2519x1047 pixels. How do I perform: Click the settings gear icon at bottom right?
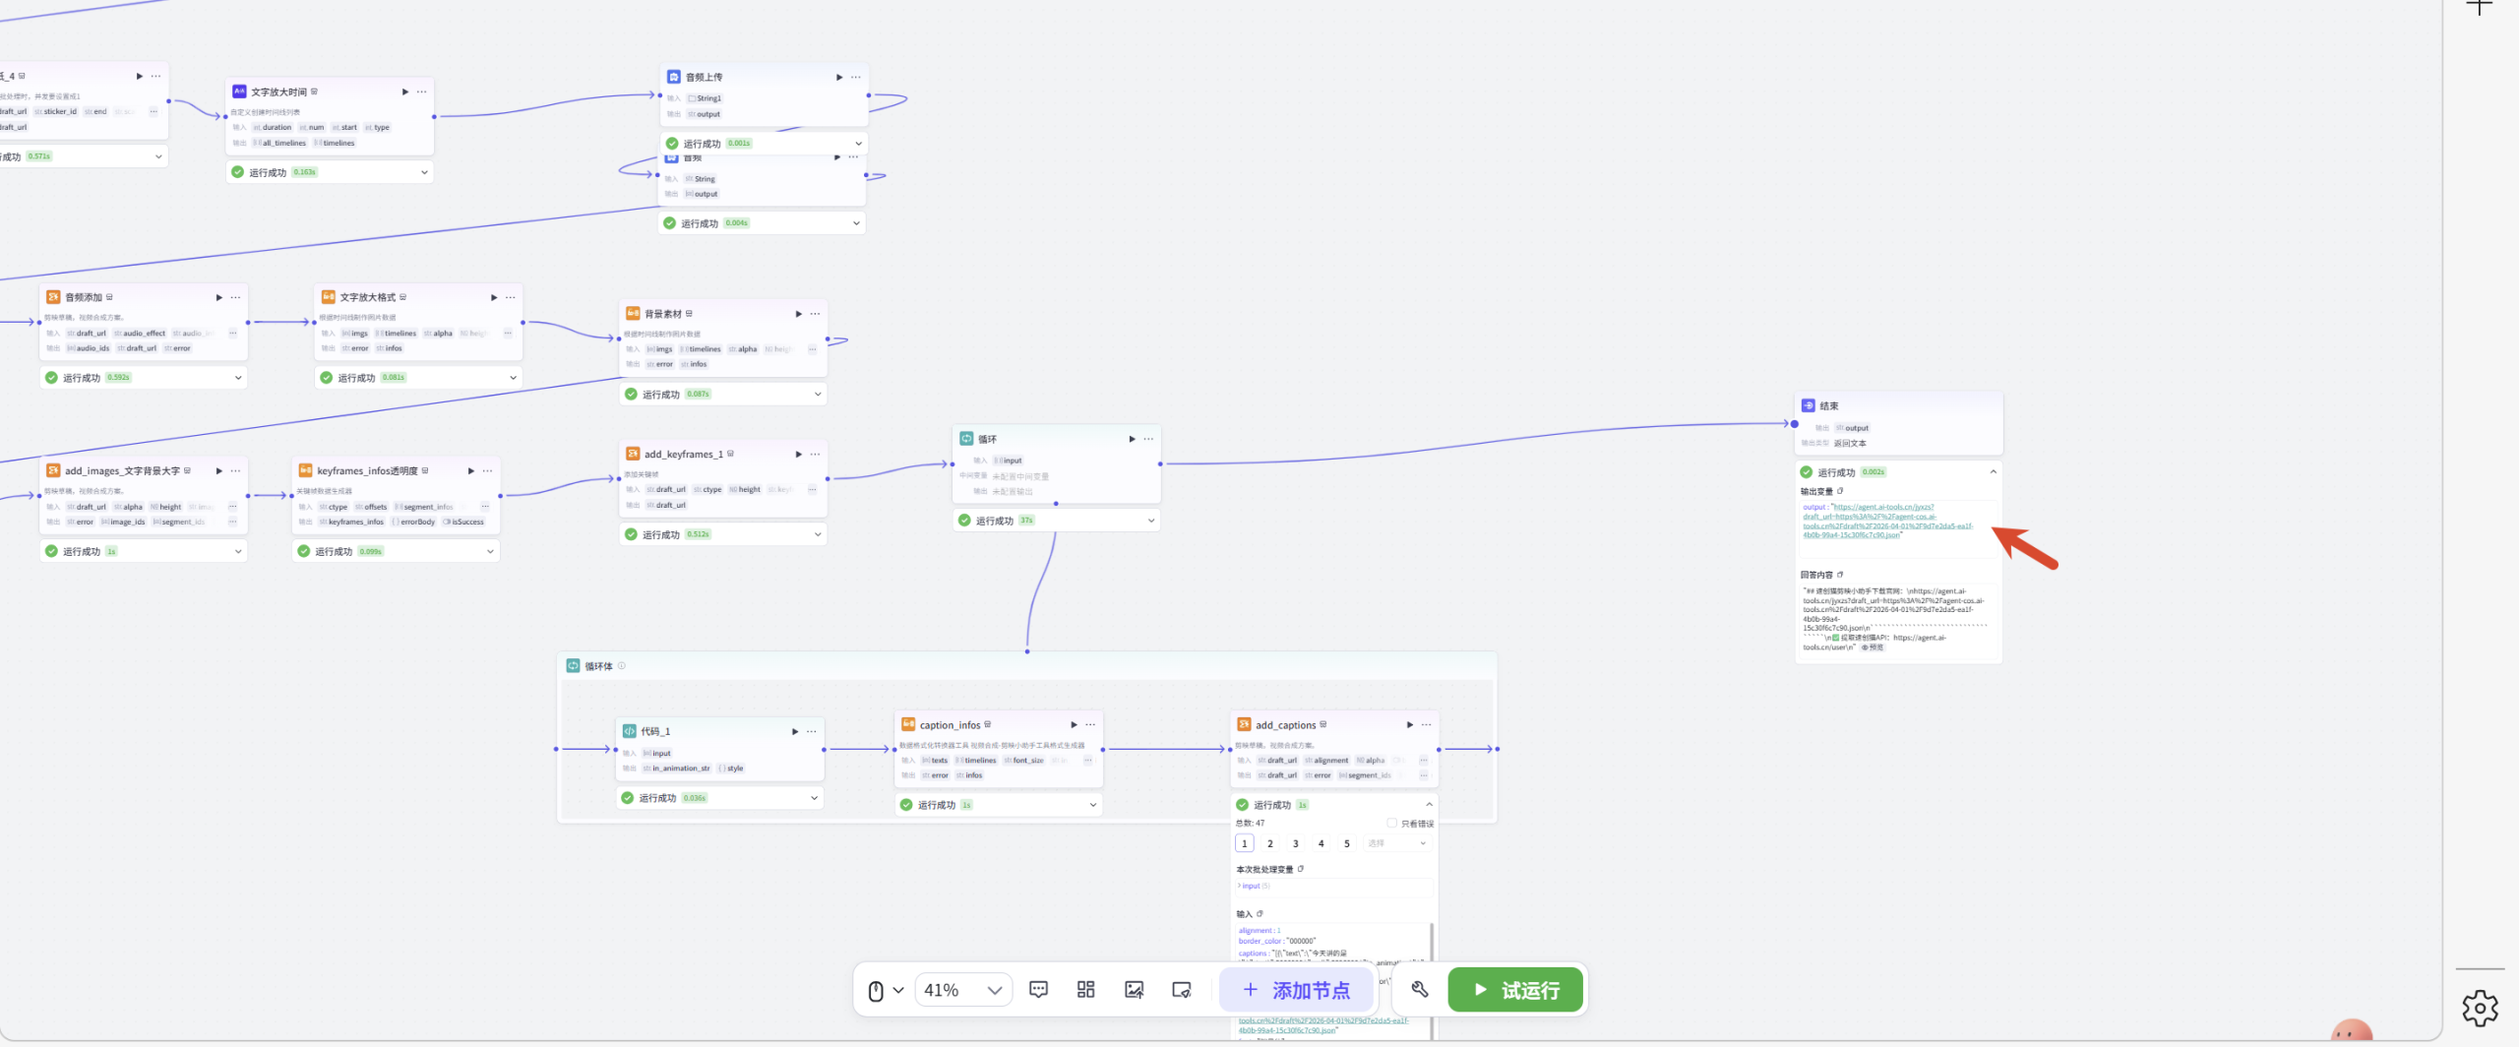tap(2480, 1009)
